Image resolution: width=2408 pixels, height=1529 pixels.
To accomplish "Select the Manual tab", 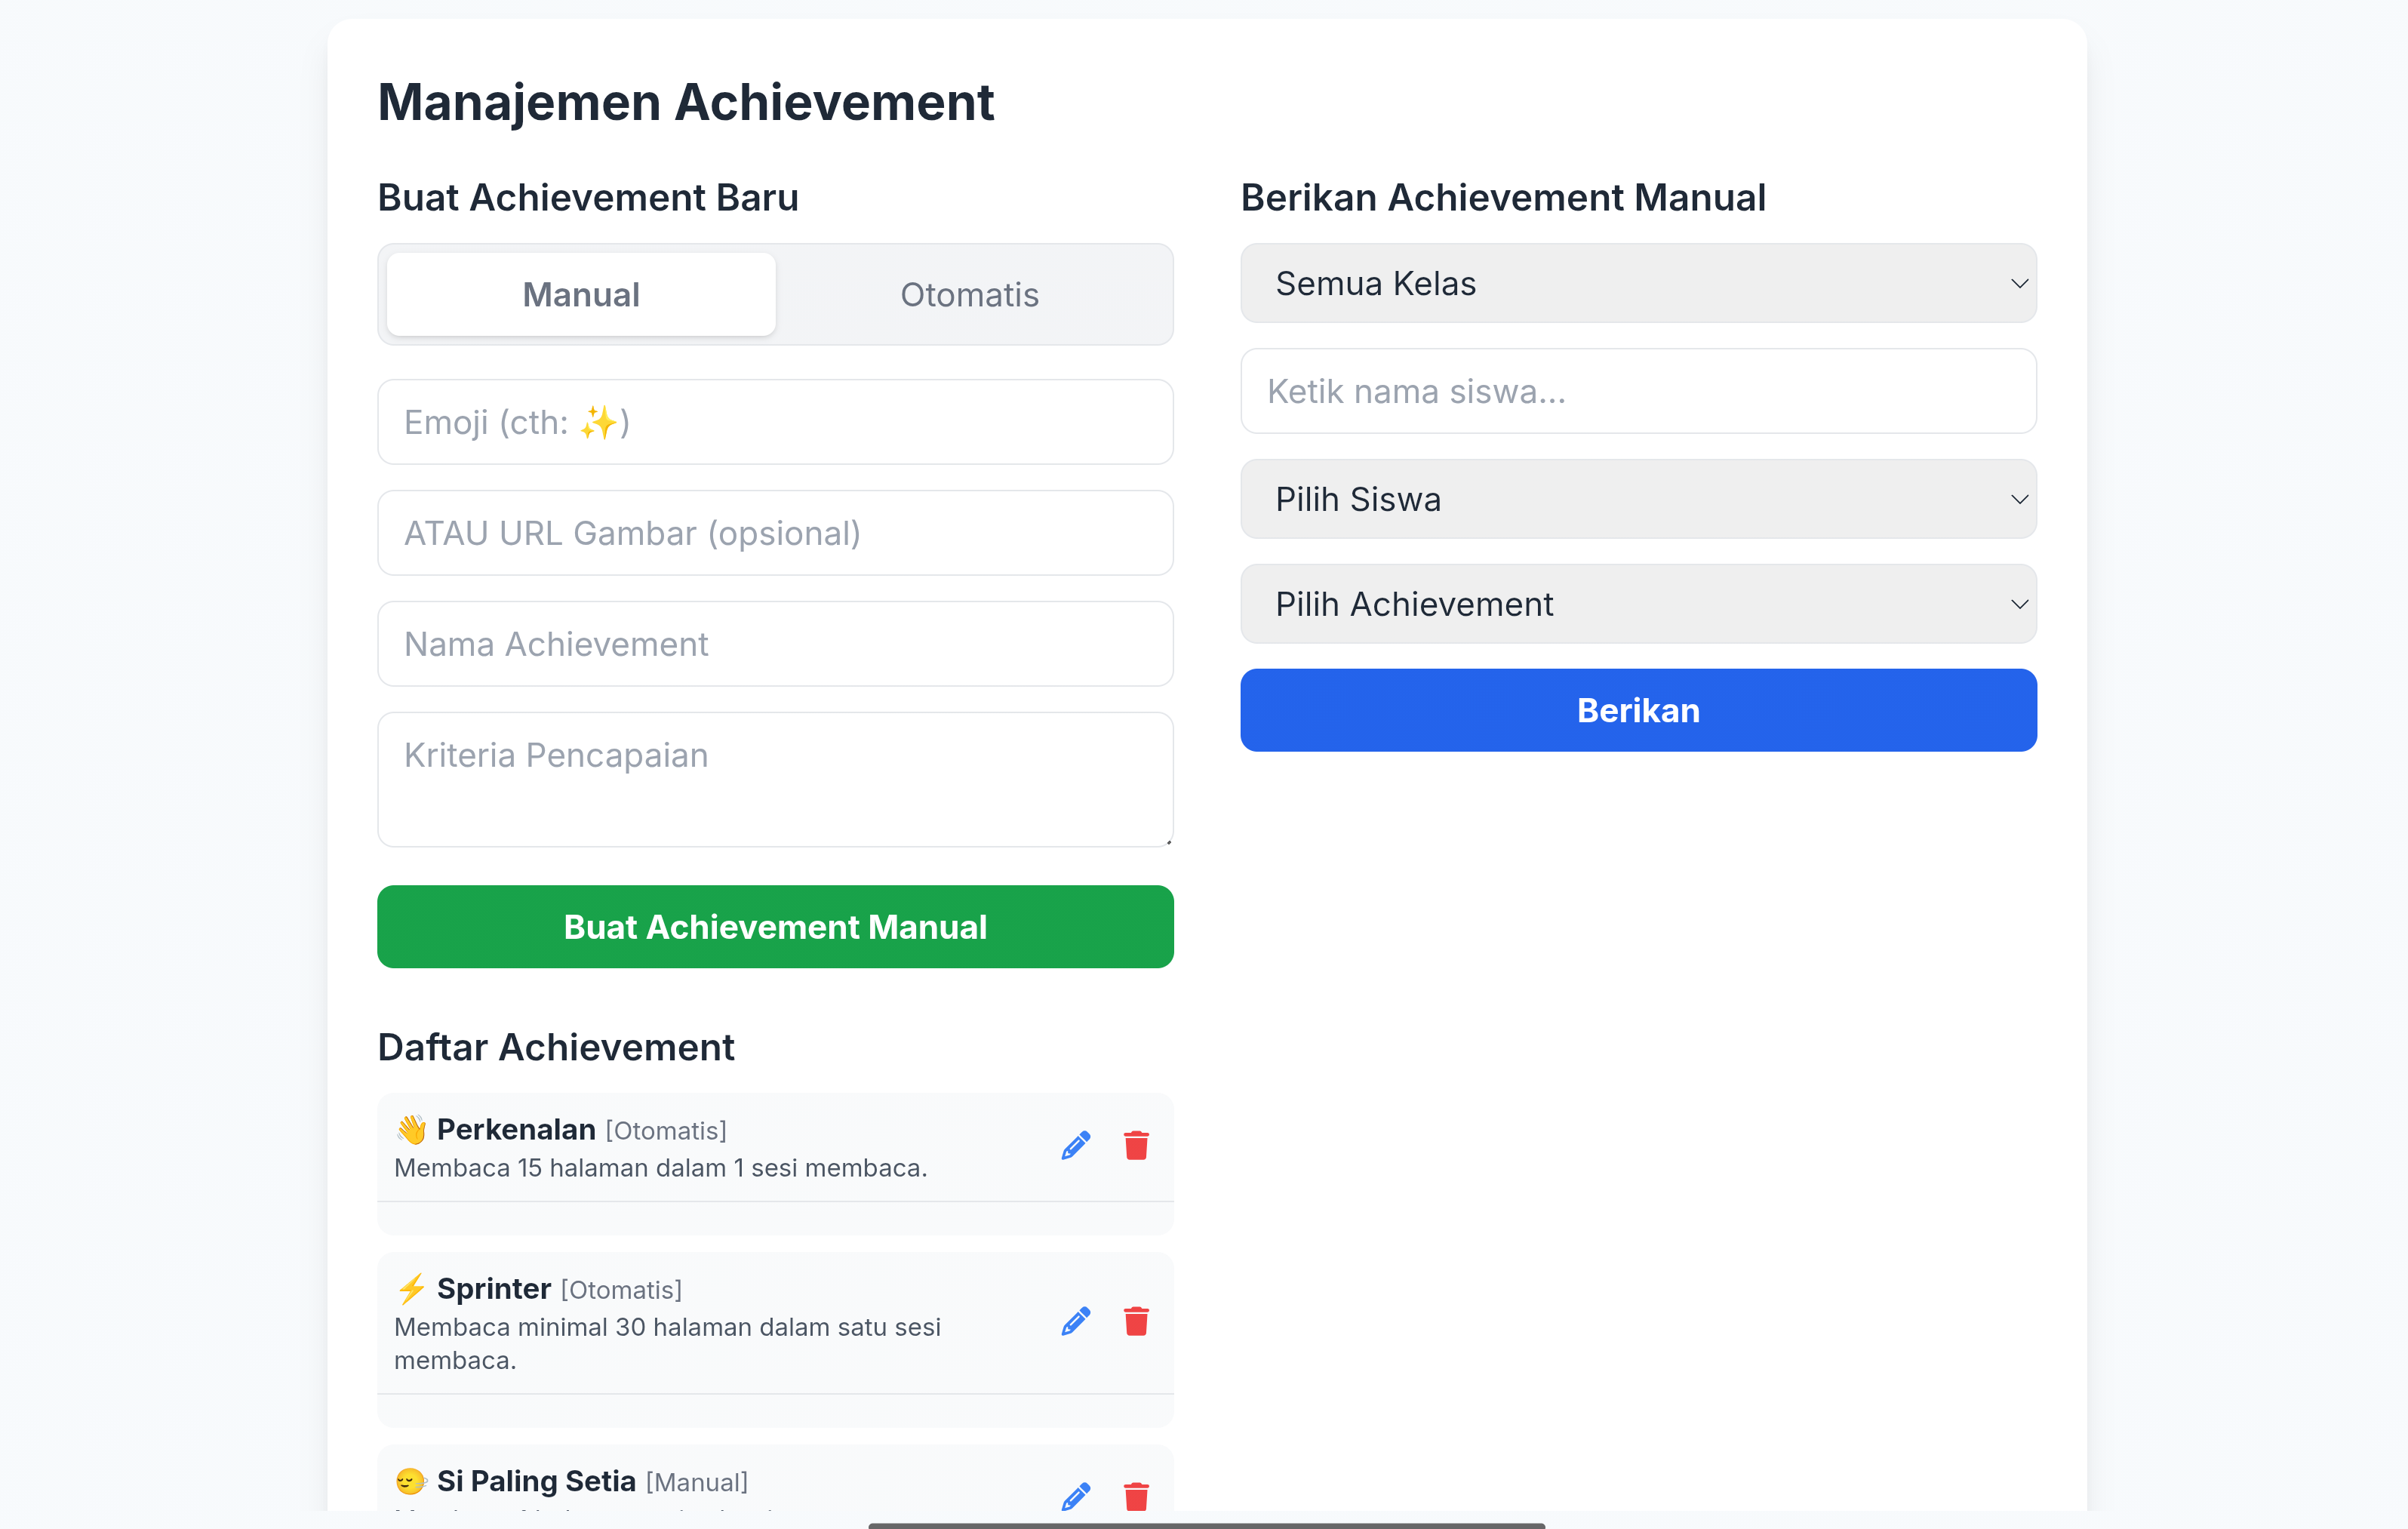I will point(580,294).
